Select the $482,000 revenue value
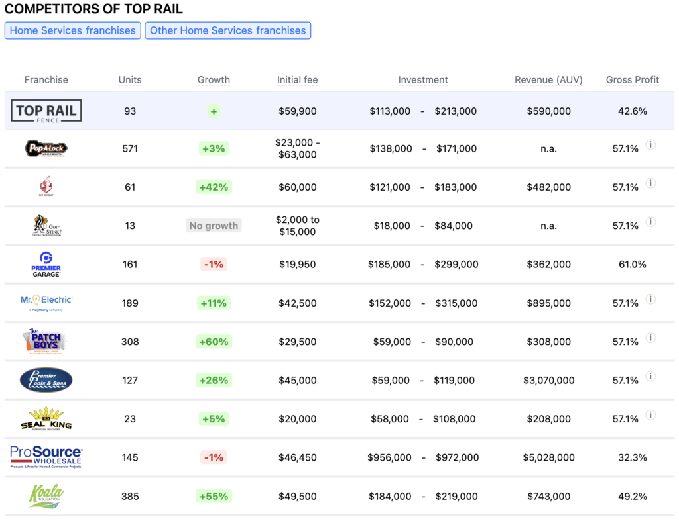The height and width of the screenshot is (523, 679). coord(548,187)
